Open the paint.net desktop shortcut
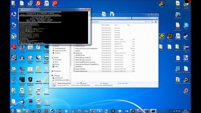This screenshot has height=113, width=201. point(186,59)
